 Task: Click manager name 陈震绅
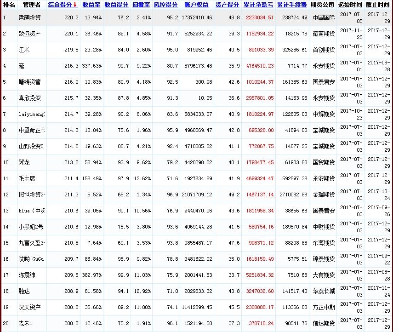[27, 275]
